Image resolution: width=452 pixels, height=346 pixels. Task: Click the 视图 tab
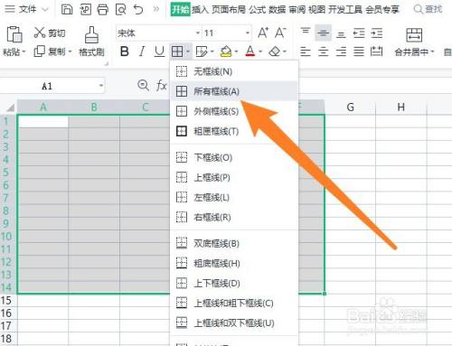(316, 10)
